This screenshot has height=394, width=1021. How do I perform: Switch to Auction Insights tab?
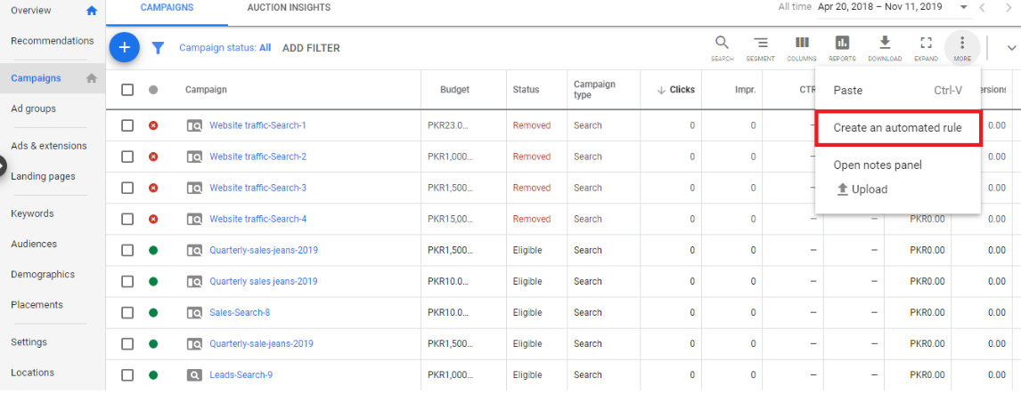point(289,8)
